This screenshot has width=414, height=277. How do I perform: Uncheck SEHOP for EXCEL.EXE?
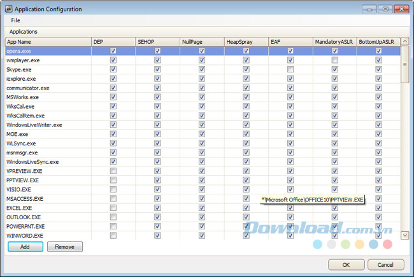pos(157,208)
